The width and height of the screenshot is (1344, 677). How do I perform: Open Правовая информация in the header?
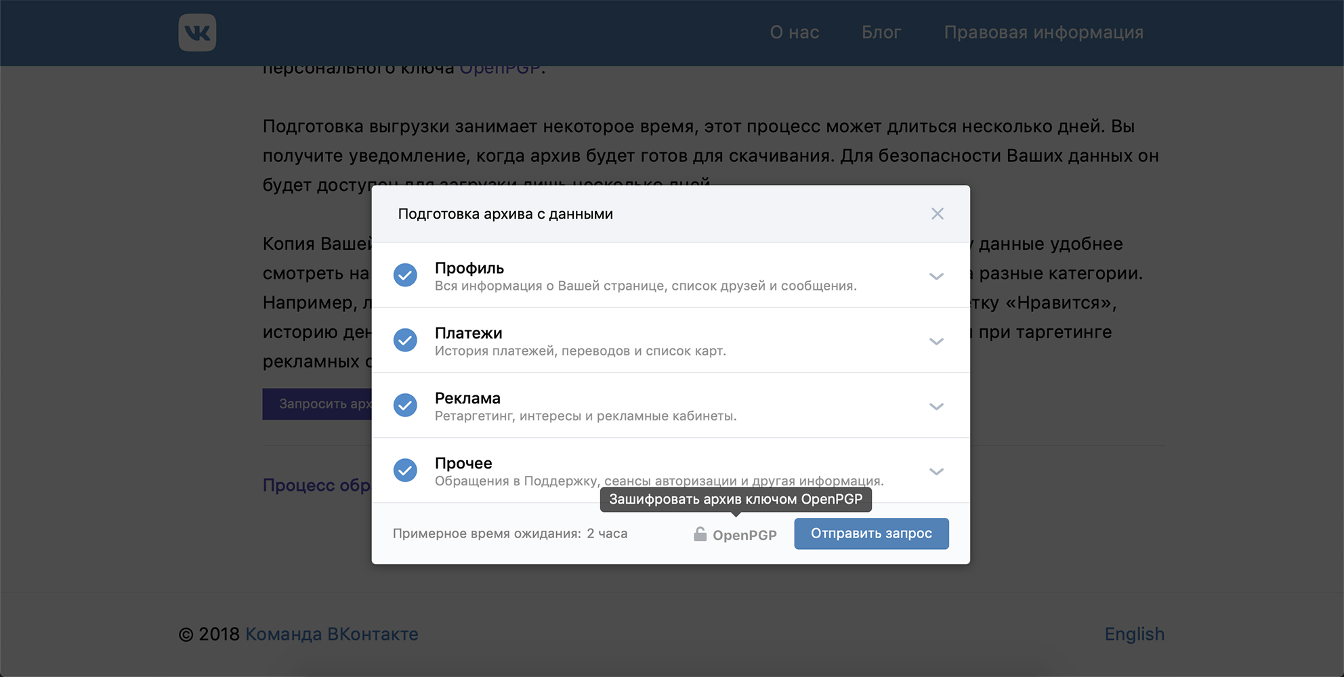coord(1043,32)
